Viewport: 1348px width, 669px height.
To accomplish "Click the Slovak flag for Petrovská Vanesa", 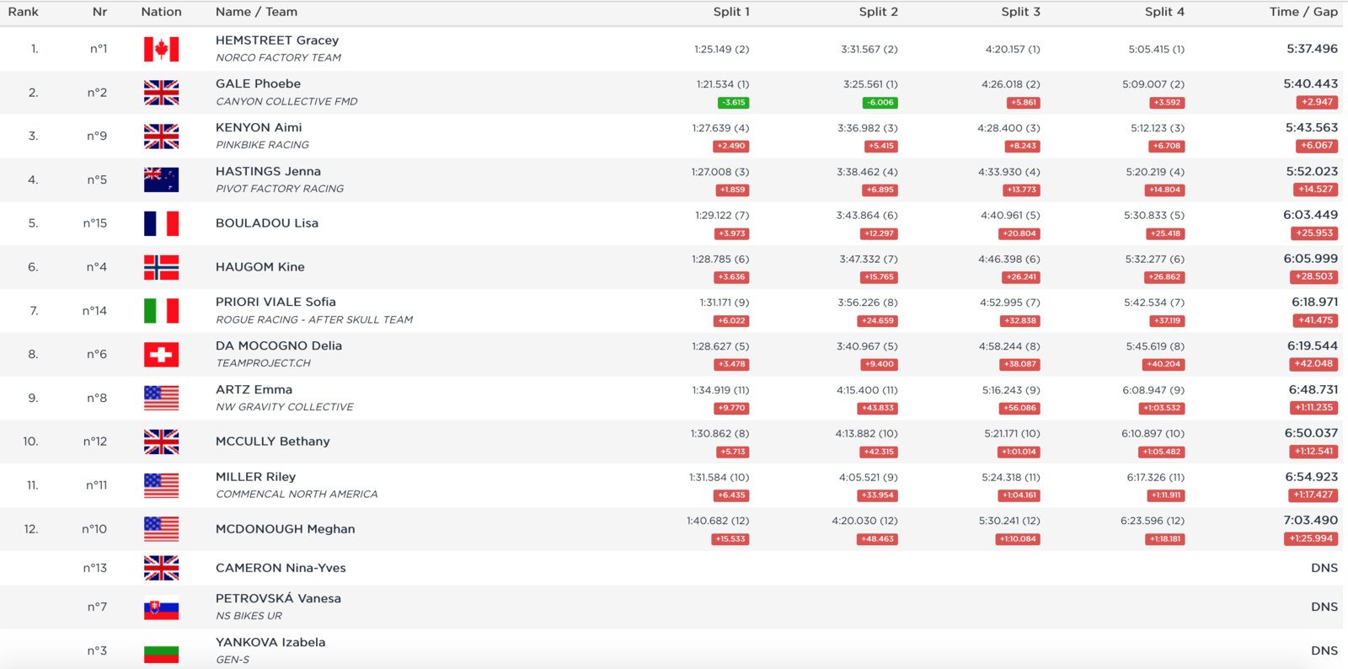I will [161, 607].
